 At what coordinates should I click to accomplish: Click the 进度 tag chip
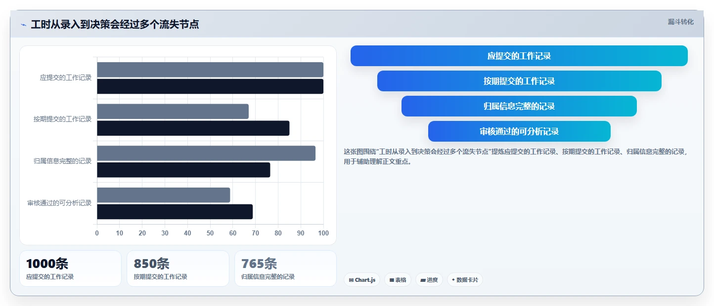(429, 280)
